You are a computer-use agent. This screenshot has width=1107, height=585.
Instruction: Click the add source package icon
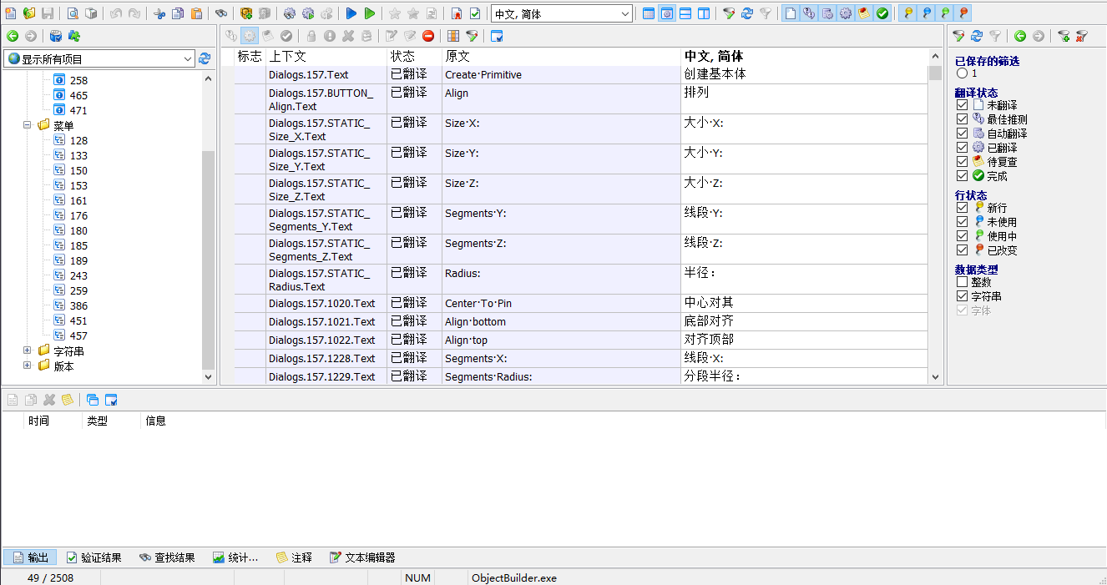point(246,13)
